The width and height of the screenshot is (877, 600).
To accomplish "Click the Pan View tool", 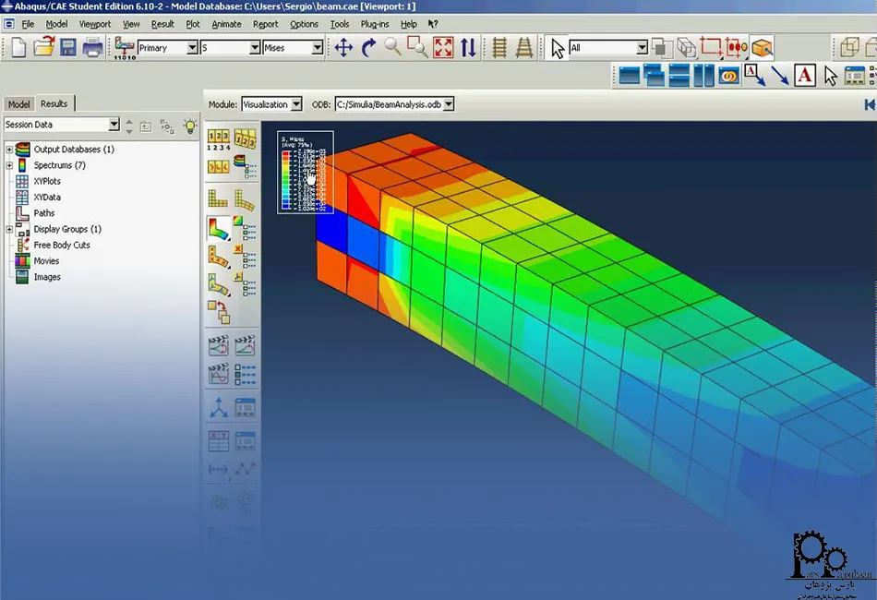I will pyautogui.click(x=343, y=48).
